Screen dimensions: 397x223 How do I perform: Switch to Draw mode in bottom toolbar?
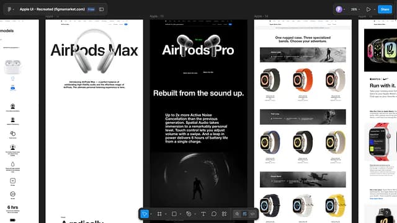[x=237, y=214]
